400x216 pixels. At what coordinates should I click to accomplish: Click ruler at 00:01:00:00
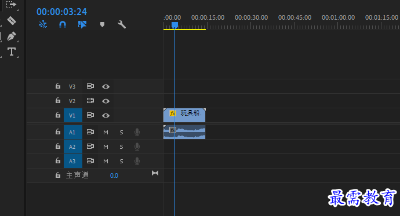[x=339, y=17]
